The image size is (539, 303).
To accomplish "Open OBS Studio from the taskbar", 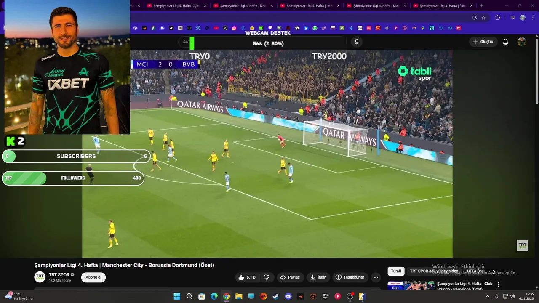I will pyautogui.click(x=350, y=296).
